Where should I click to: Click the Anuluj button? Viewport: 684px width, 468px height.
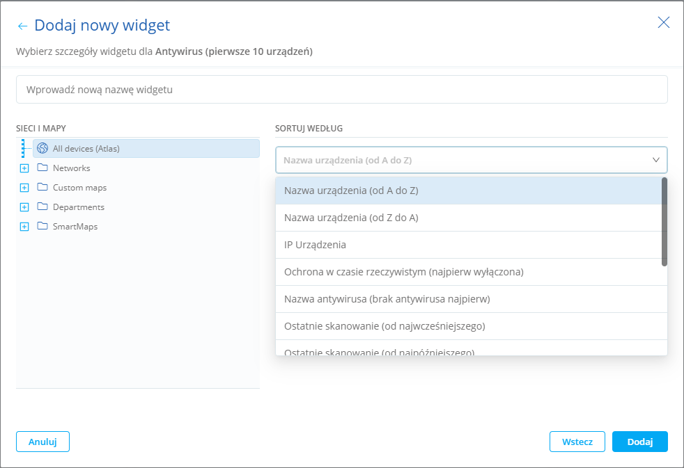pos(42,442)
